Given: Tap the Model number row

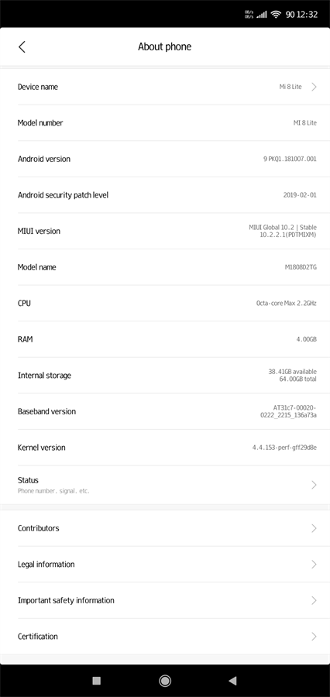Looking at the screenshot, I should tap(165, 122).
